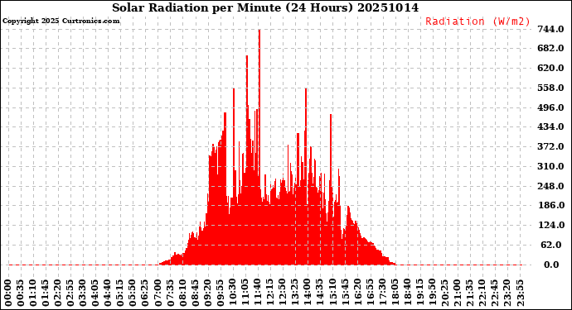
Task: Click the 17:30 time axis label
Action: pos(383,293)
